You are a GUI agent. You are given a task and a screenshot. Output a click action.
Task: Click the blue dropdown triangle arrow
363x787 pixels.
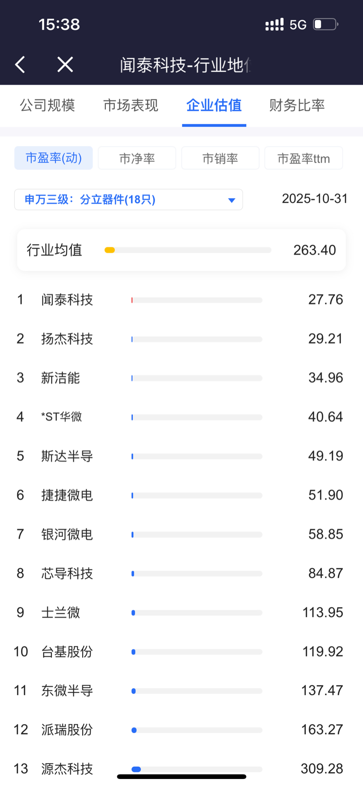tap(232, 200)
